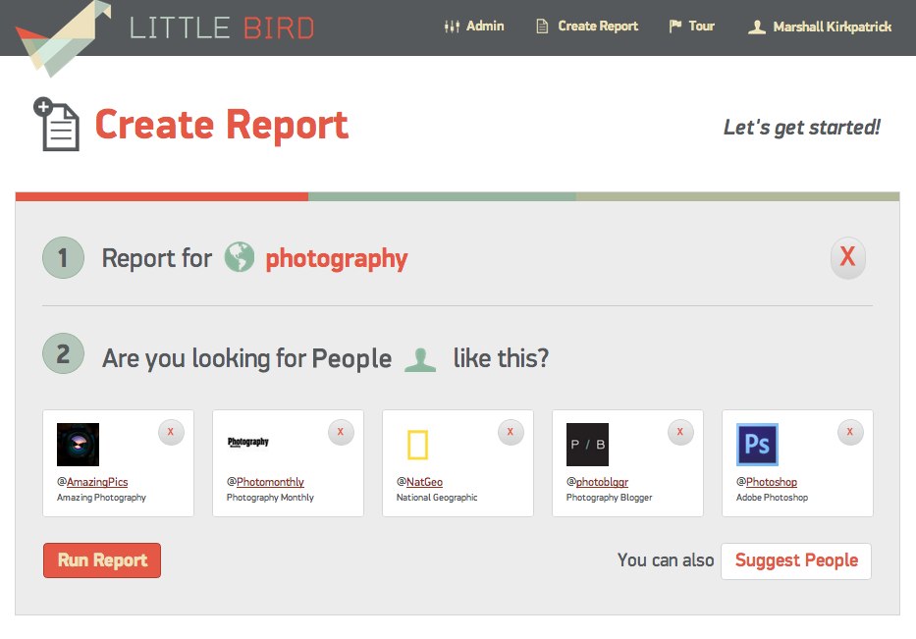Remove the photography topic with large X
Screen dimensions: 916x639
[847, 257]
